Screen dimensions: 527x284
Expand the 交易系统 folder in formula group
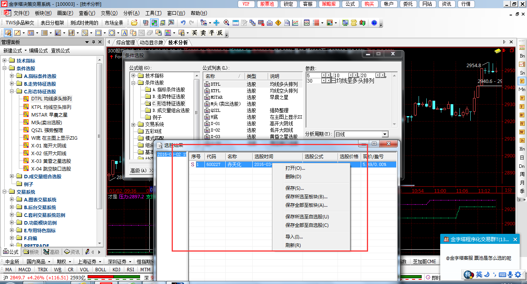coord(133,124)
